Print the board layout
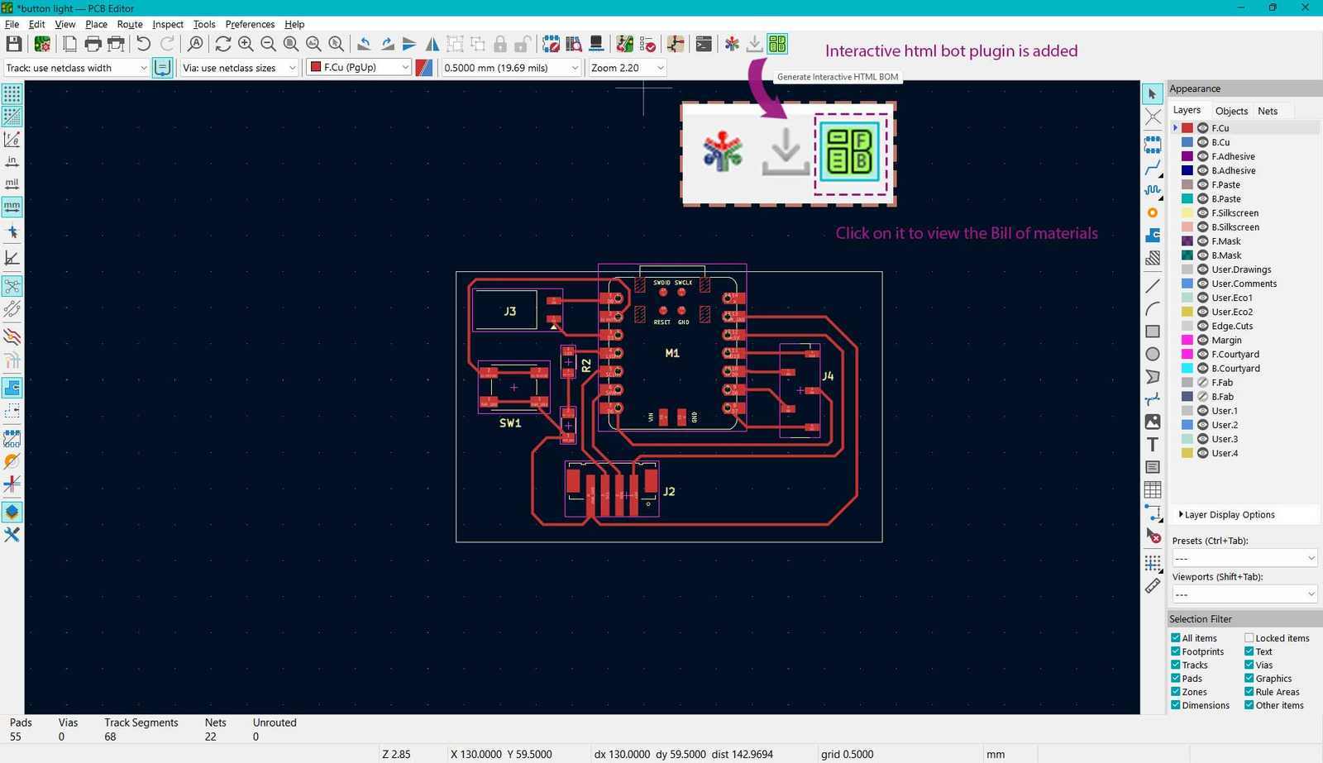 point(93,44)
